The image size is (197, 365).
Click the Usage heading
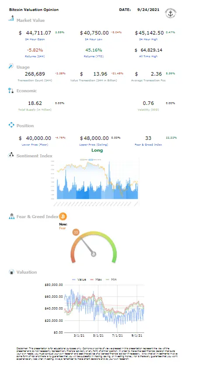coord(23,67)
